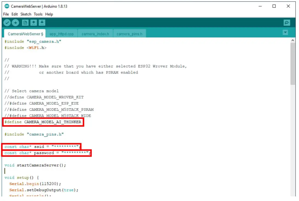Click the CAMERA_MODEL_M5STACK_WIDE line

point(48,116)
